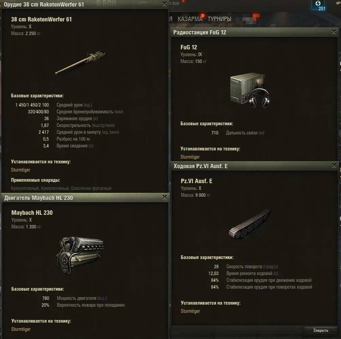
Task: Click the shell types list under Применяемые снаряды
Action: click(61, 188)
